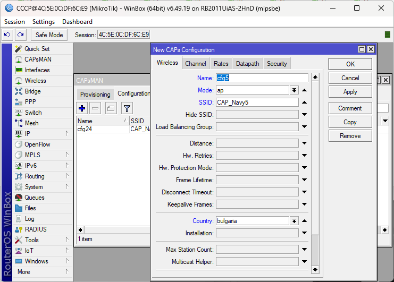Open Settings menu

(44, 22)
